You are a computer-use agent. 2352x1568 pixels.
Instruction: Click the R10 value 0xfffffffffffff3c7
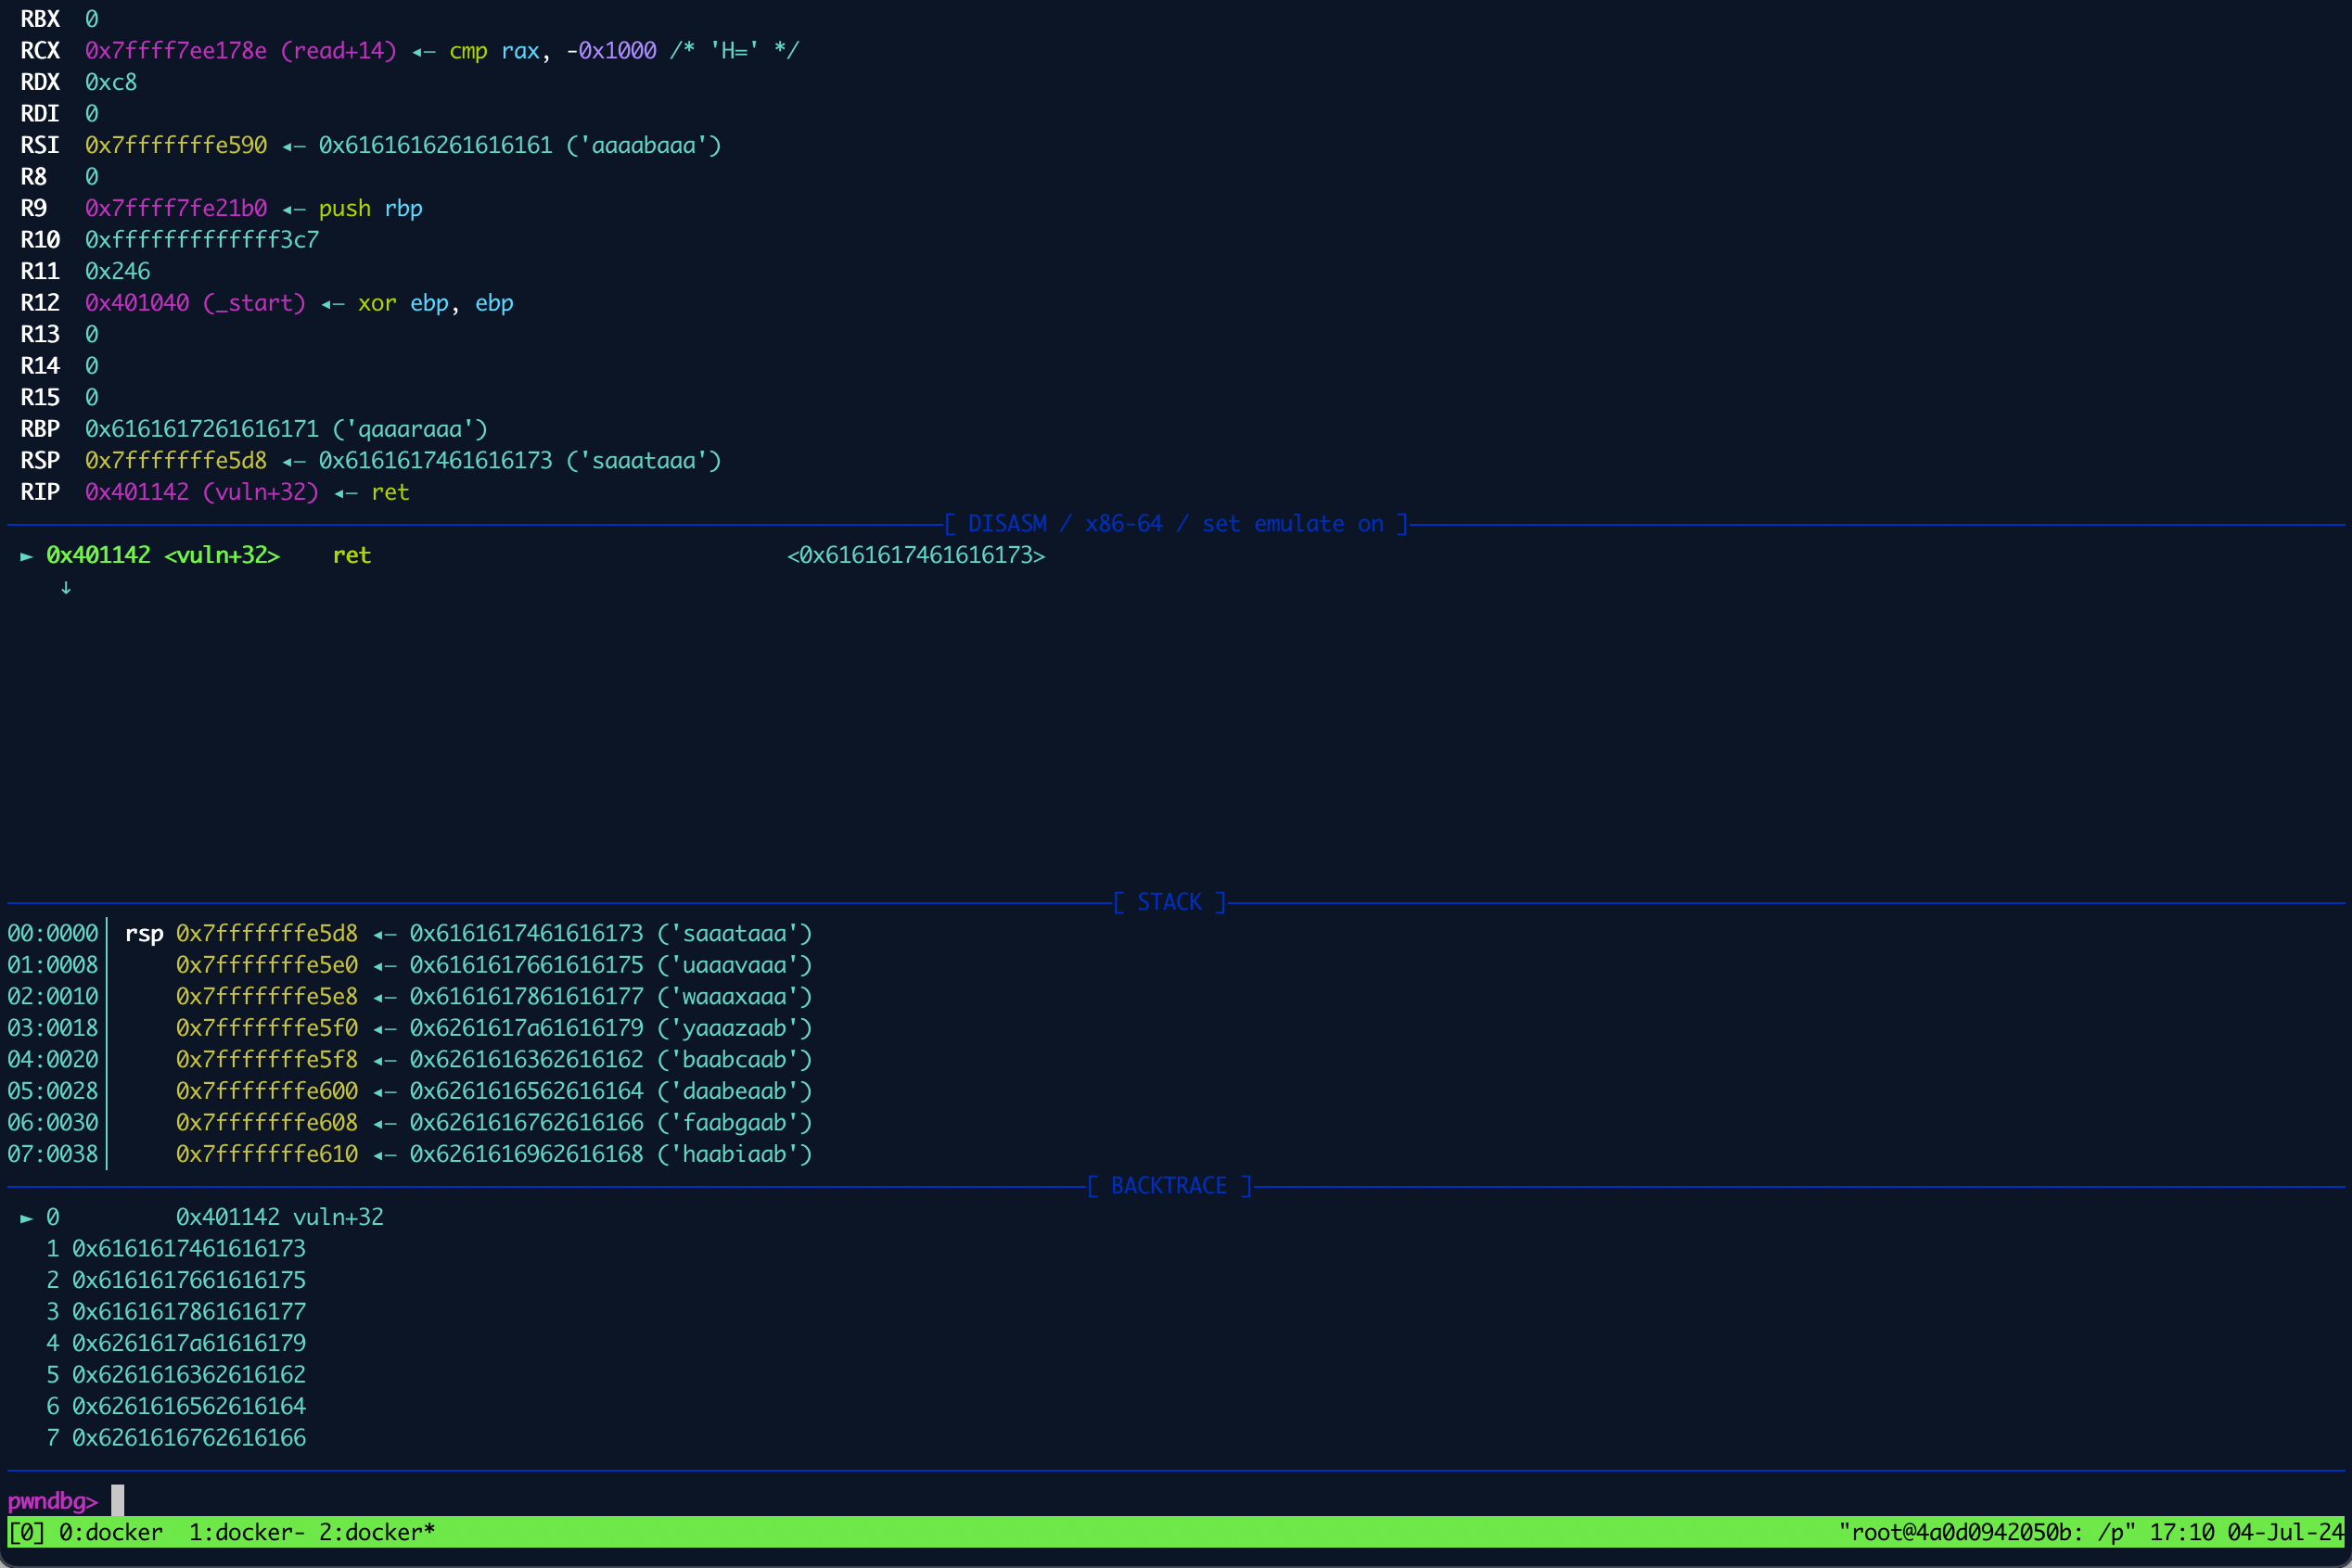click(x=202, y=240)
